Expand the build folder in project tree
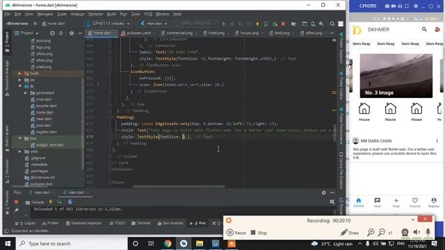 (x=19, y=74)
